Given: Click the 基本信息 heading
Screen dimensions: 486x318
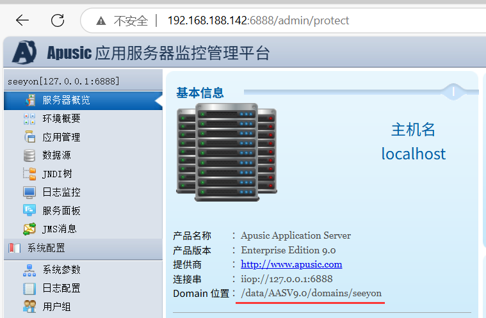Looking at the screenshot, I should pos(200,93).
